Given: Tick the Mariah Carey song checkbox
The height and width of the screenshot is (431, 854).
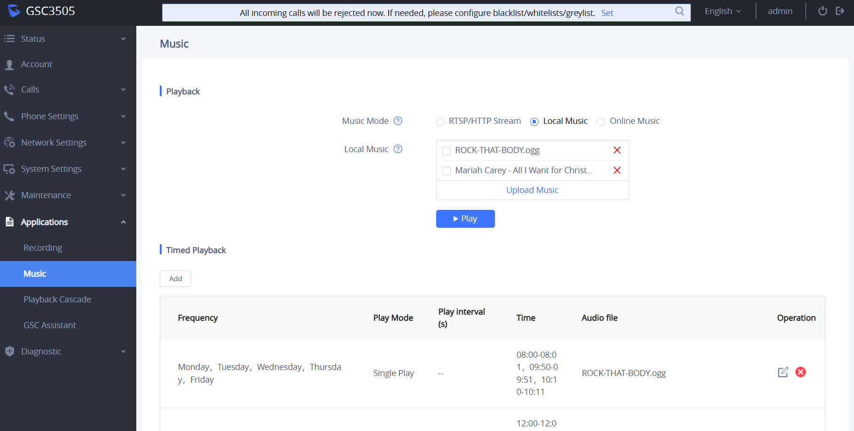Looking at the screenshot, I should coord(447,171).
